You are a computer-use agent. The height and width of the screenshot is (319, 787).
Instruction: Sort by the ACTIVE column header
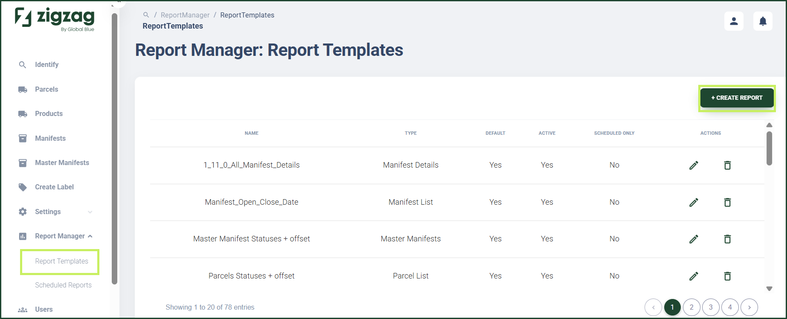pyautogui.click(x=547, y=133)
